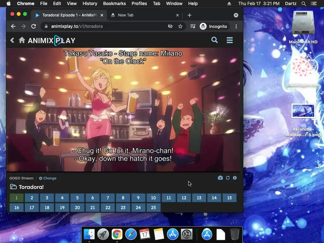
Task: Go back using AniMixPlay left arrow
Action: point(12,40)
